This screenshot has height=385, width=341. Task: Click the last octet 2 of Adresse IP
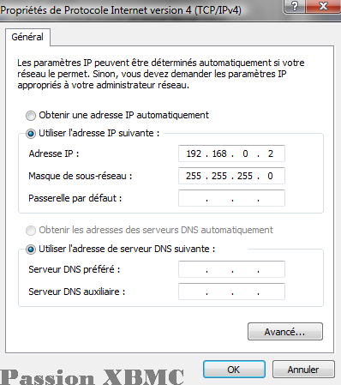pyautogui.click(x=271, y=153)
